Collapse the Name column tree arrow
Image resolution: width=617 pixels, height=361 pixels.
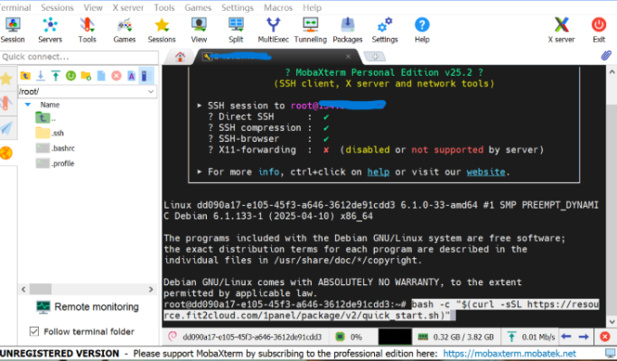tap(27, 105)
